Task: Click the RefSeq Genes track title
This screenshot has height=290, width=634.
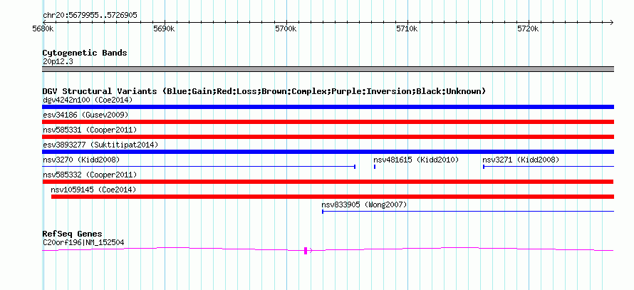Action: pos(72,234)
